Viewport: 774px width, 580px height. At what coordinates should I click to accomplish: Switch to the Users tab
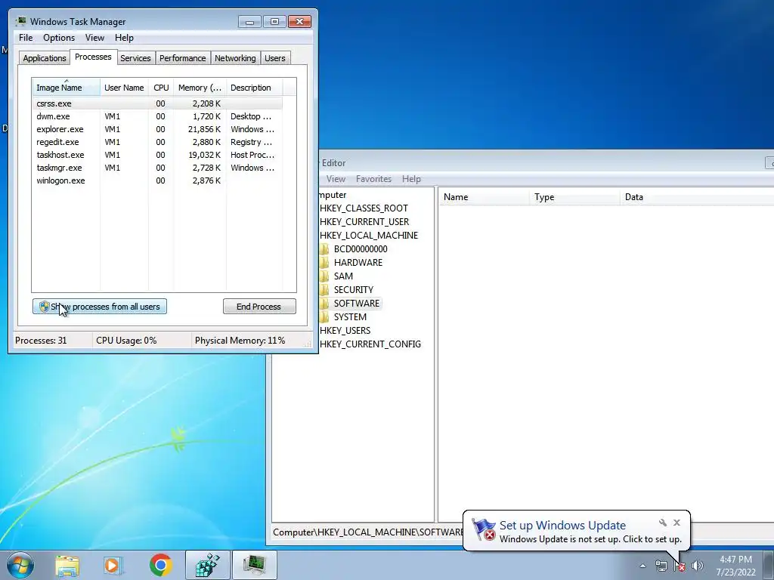point(274,58)
